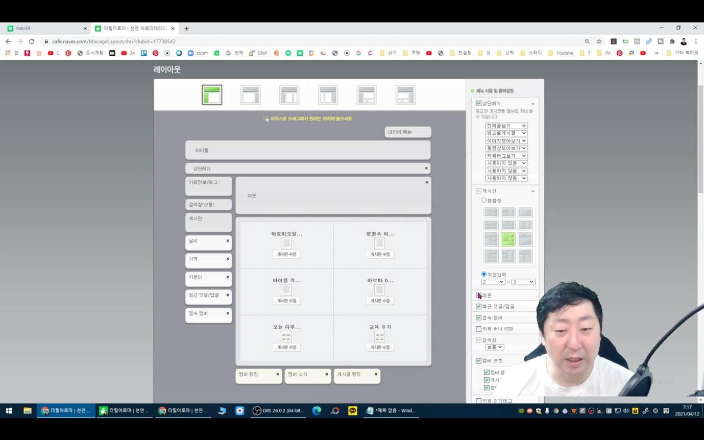Toggle the 상단메뉴 checkbox
Image resolution: width=704 pixels, height=440 pixels.
tap(478, 104)
